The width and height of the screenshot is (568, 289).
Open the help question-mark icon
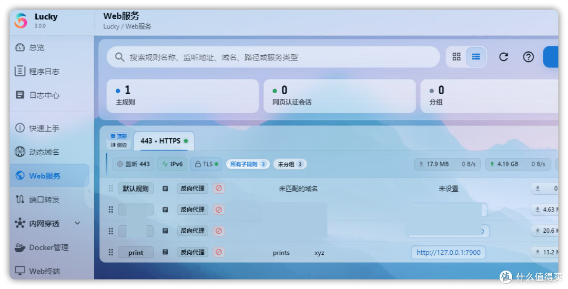[x=528, y=57]
